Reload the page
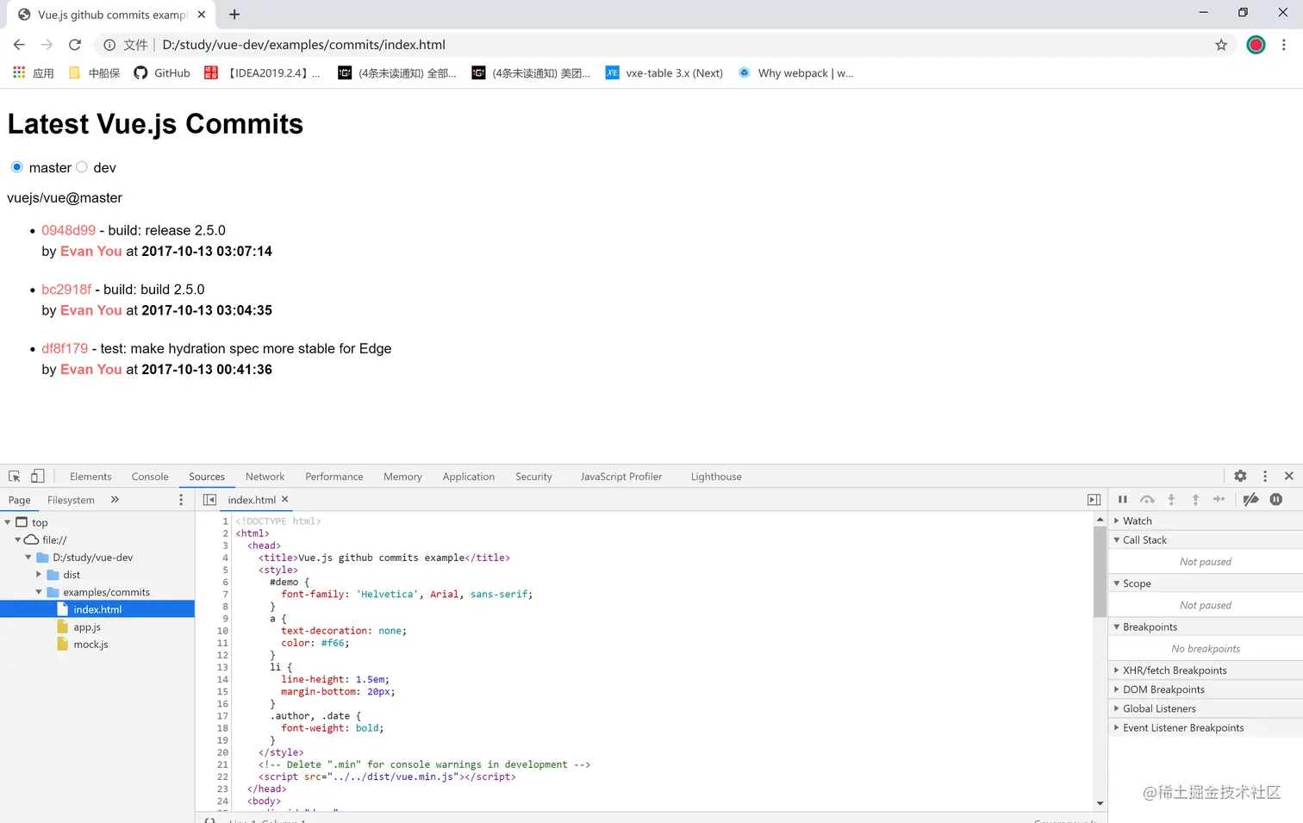This screenshot has width=1303, height=823. (x=75, y=45)
